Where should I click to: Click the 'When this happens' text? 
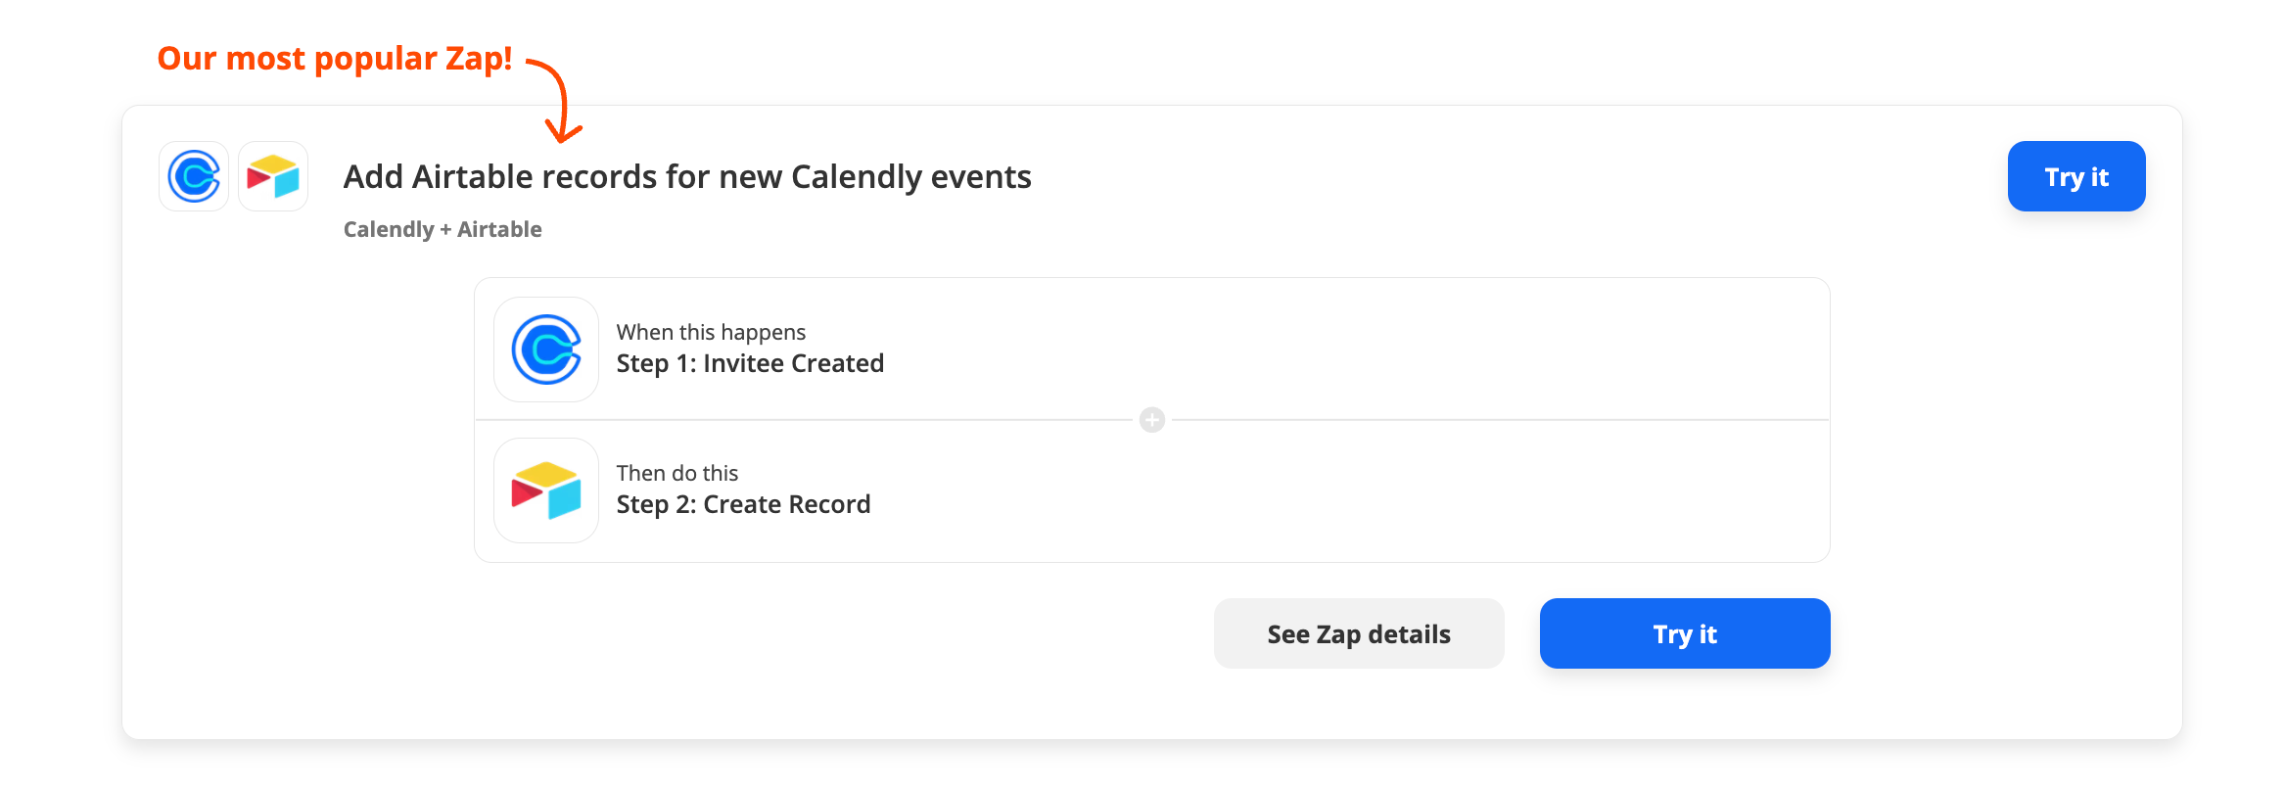(711, 333)
